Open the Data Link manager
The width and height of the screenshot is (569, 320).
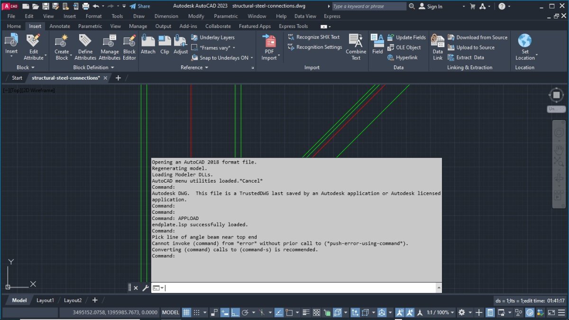tap(438, 47)
